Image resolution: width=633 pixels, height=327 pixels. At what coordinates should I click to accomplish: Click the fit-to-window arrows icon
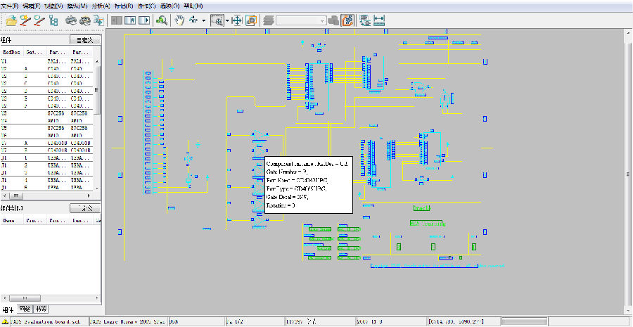pos(237,20)
